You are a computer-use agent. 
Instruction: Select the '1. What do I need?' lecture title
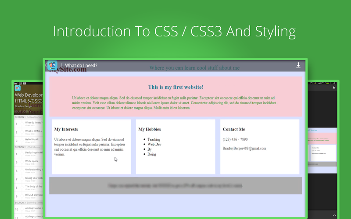(x=79, y=65)
